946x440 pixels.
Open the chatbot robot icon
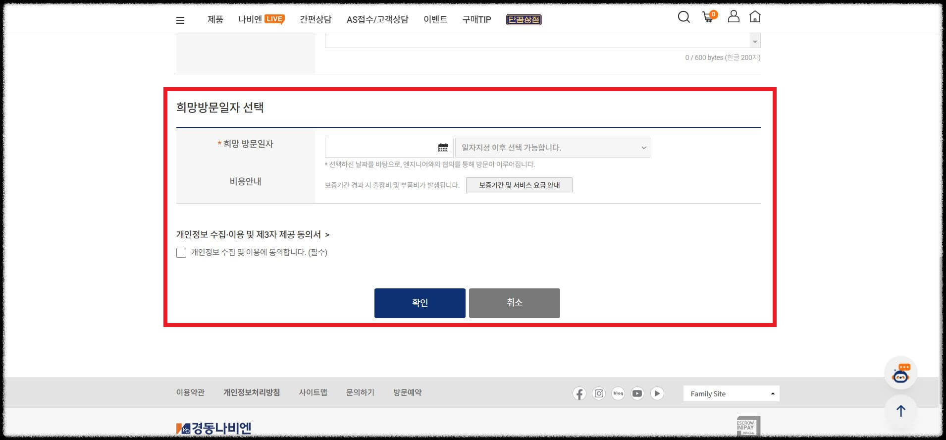(x=901, y=373)
